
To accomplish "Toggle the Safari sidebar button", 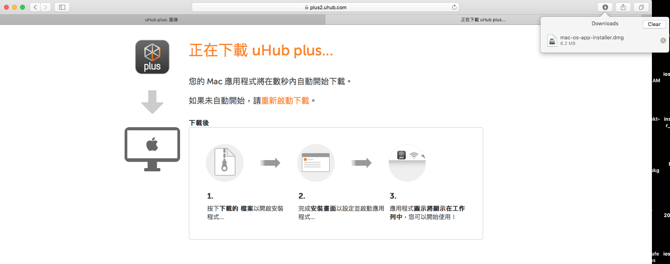I will coord(62,7).
